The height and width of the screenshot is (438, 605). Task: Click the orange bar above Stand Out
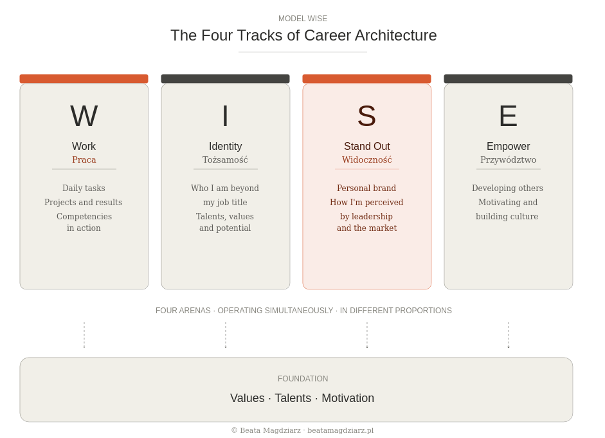366,78
